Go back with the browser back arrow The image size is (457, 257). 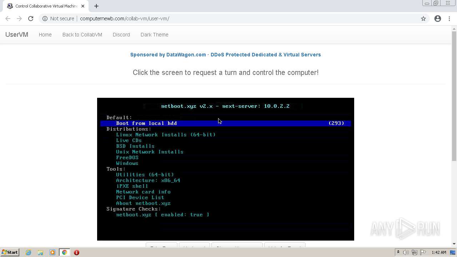[8, 19]
